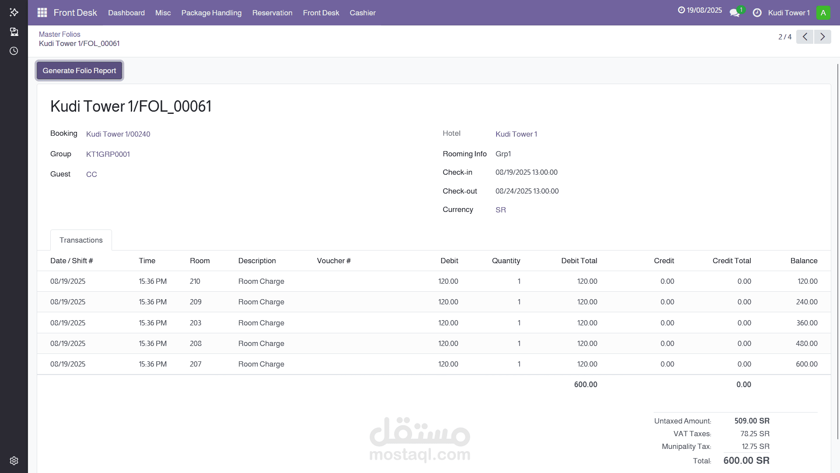Click the sparkle icon in left sidebar
This screenshot has height=473, width=840.
[x=14, y=12]
